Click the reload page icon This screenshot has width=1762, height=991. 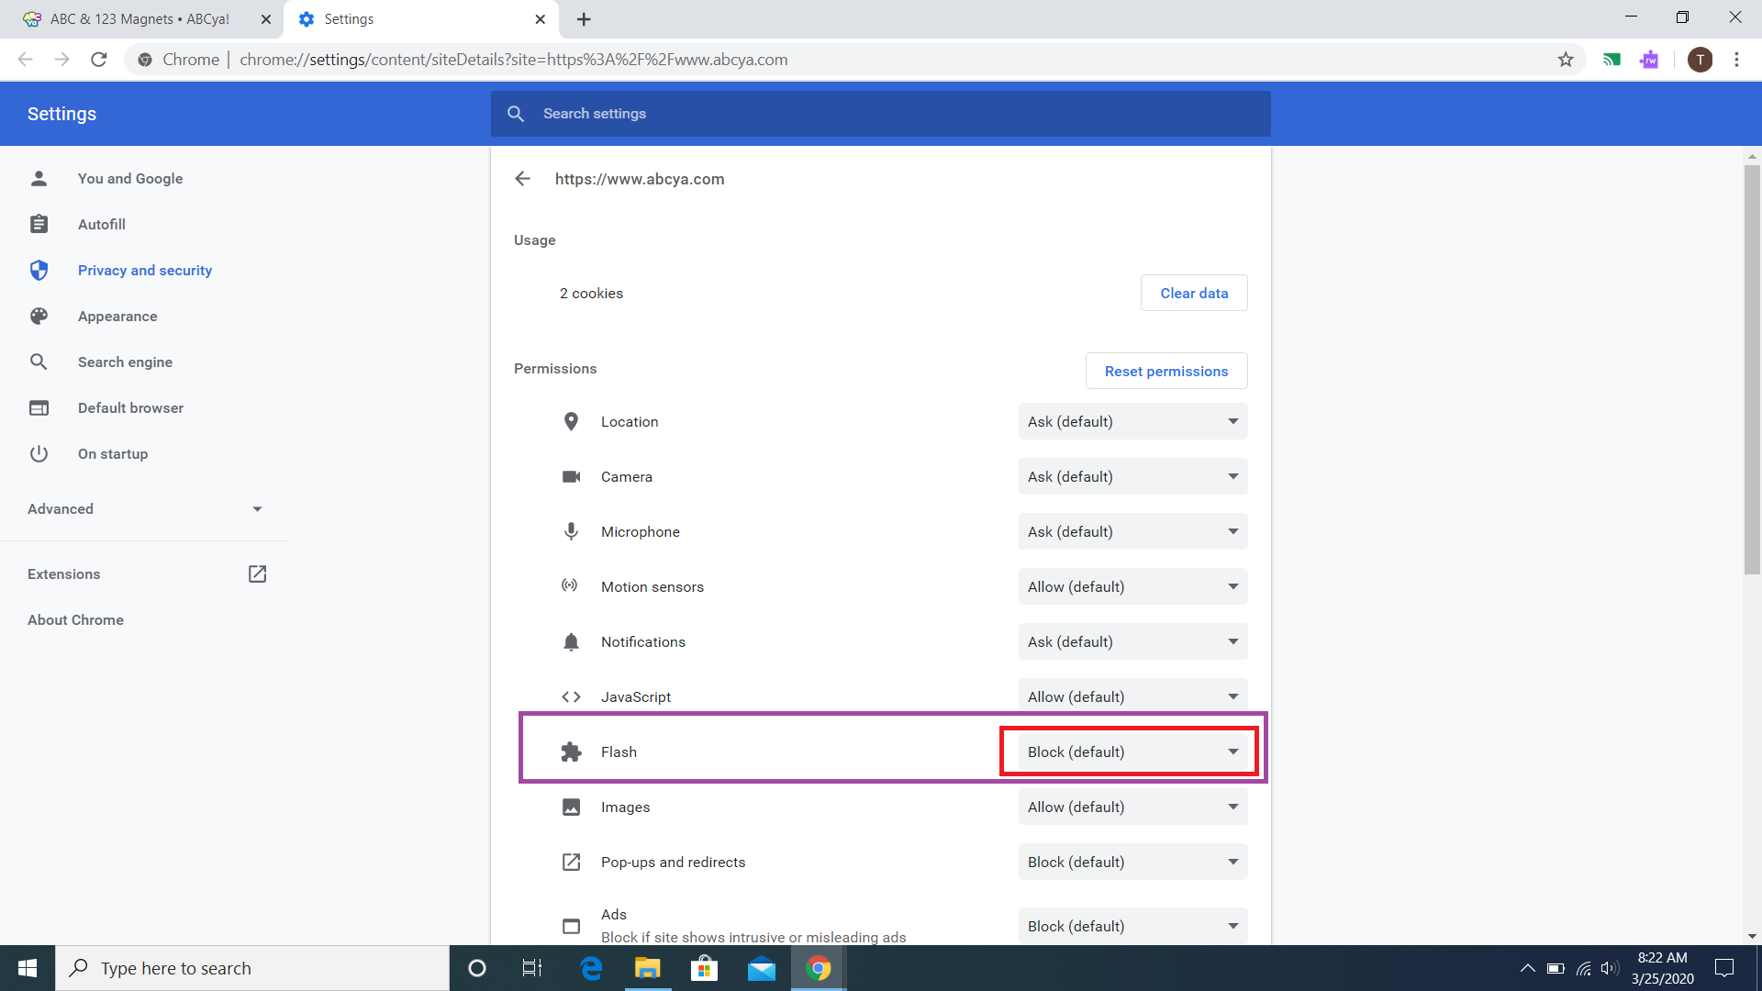click(99, 60)
